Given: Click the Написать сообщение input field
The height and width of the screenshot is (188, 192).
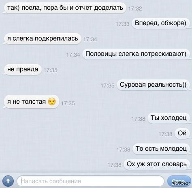Looking at the screenshot, I should click(x=90, y=181).
